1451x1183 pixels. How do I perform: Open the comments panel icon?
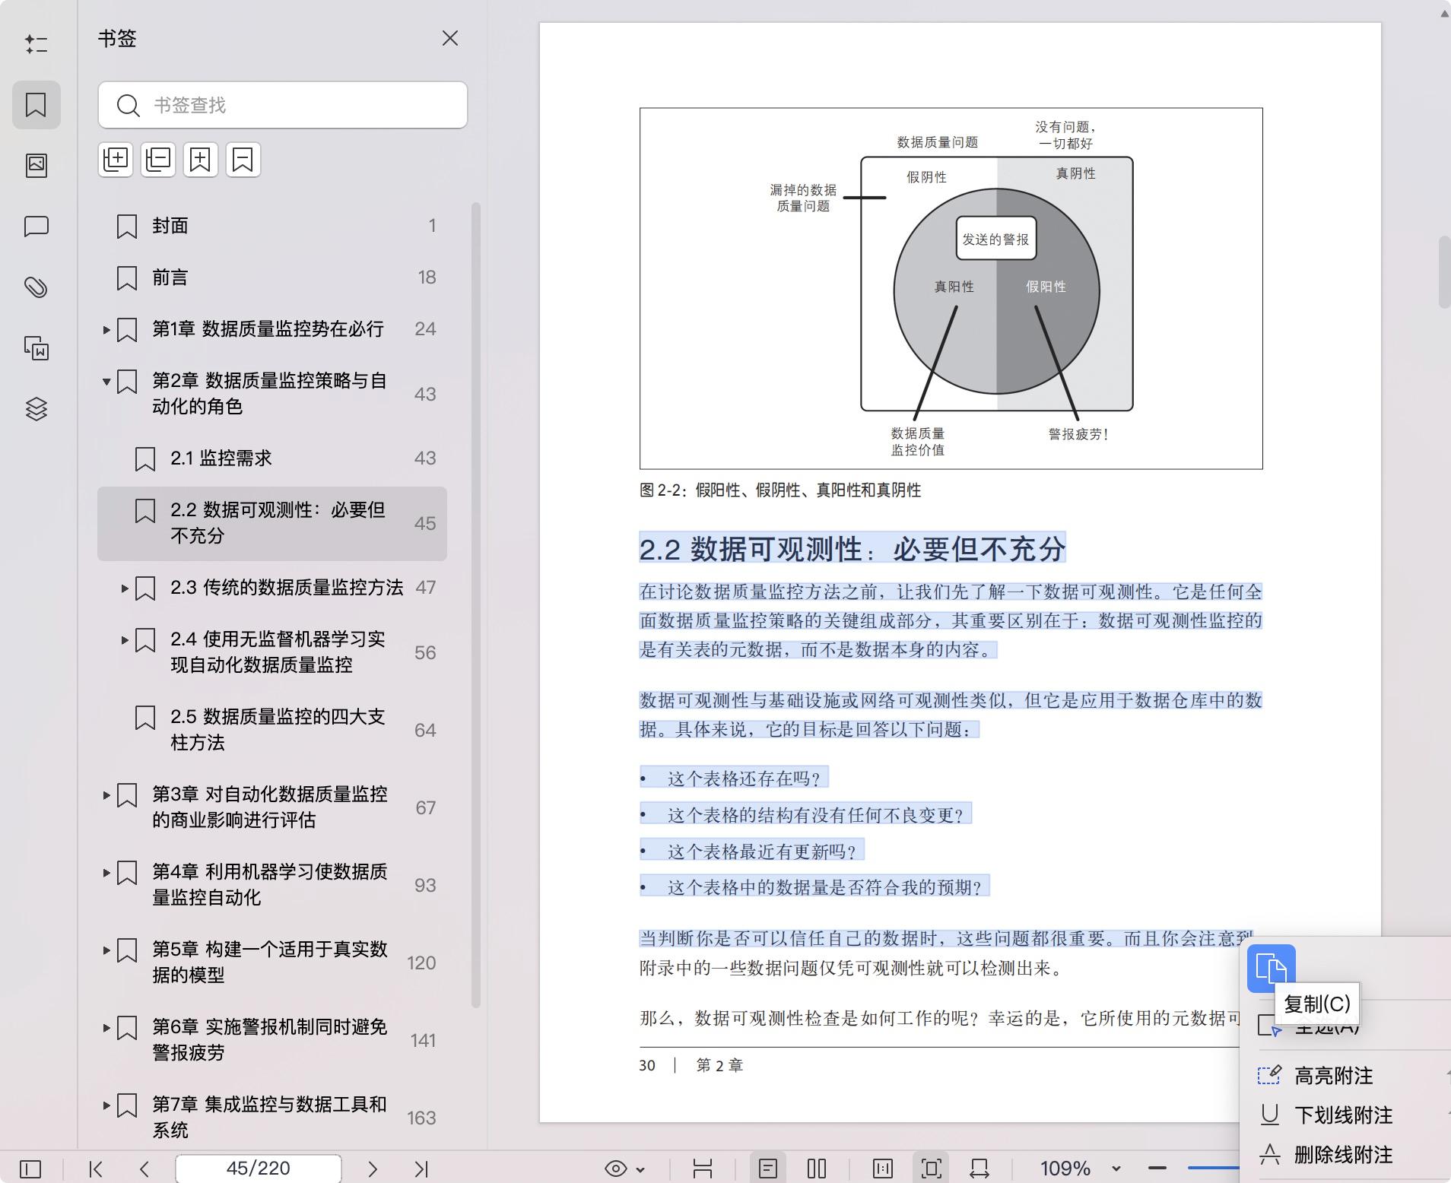pos(36,227)
